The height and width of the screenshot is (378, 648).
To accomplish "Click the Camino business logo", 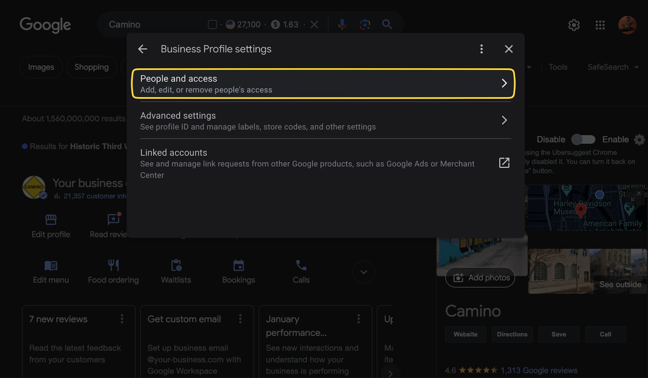I will 34,187.
